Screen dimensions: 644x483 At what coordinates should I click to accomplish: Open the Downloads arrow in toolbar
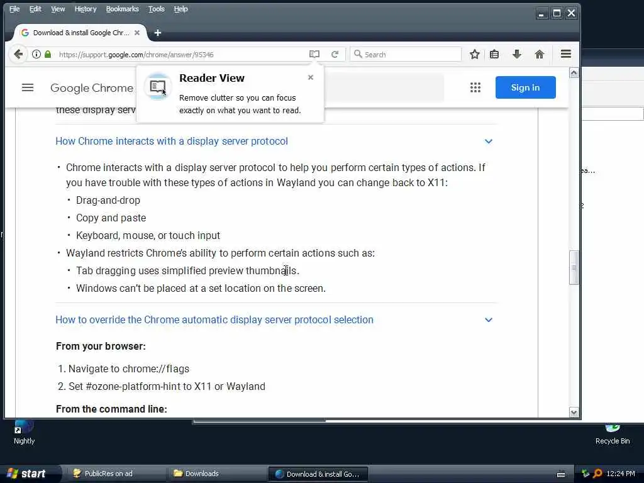point(517,54)
